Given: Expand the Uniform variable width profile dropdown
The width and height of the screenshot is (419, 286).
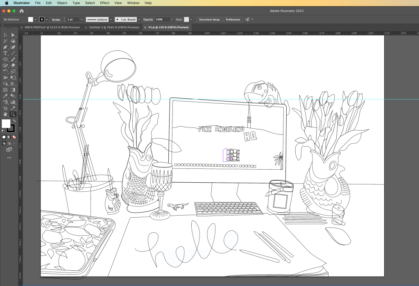Looking at the screenshot, I should (110, 19).
